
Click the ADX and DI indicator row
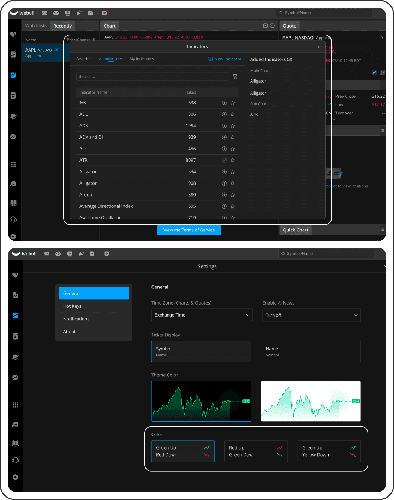[157, 137]
